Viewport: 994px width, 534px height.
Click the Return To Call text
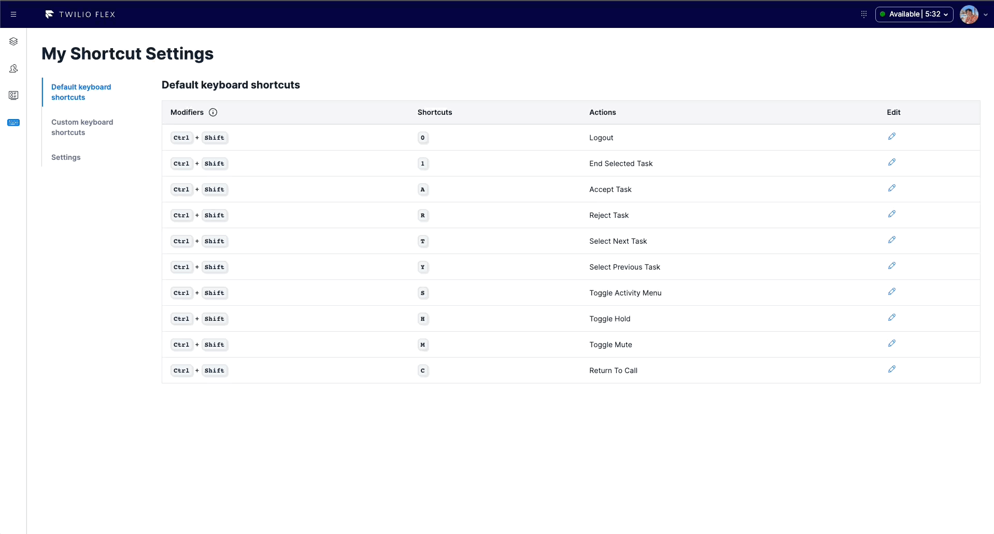coord(613,370)
